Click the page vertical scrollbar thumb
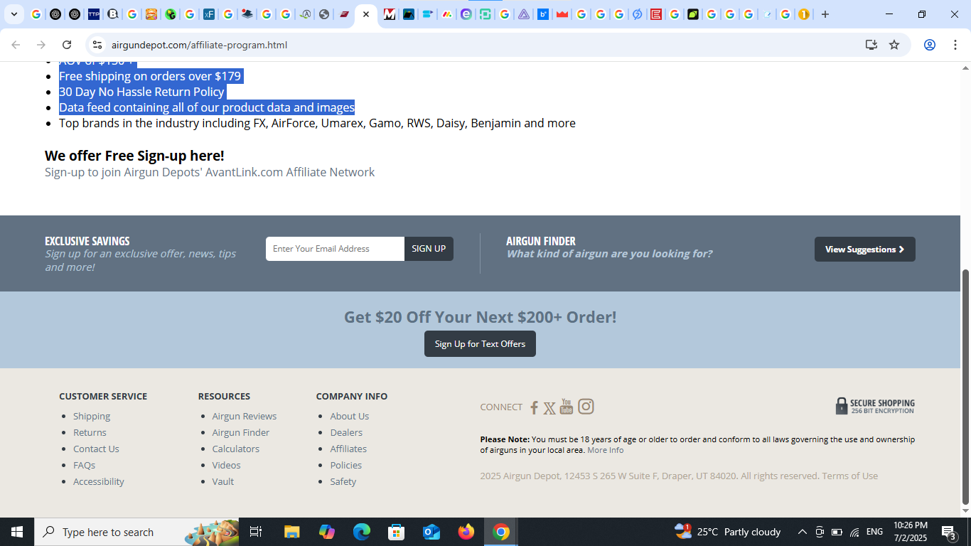The image size is (971, 546). [x=965, y=387]
